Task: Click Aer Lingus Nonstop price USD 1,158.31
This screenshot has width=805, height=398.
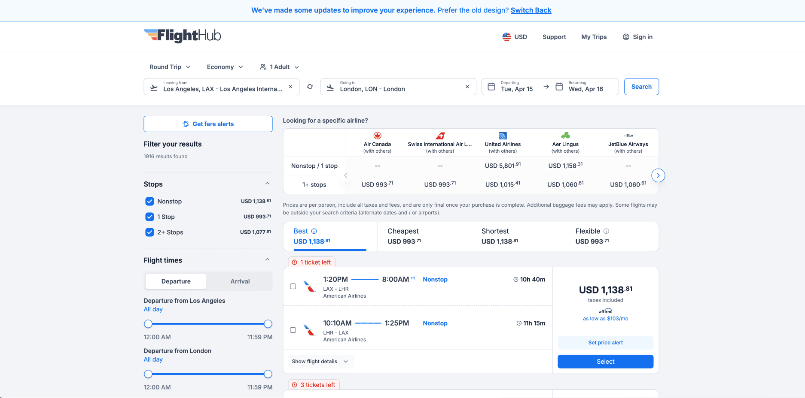Action: [565, 166]
